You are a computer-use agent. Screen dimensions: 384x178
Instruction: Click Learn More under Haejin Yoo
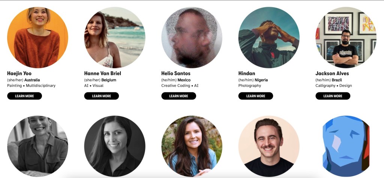pyautogui.click(x=24, y=96)
